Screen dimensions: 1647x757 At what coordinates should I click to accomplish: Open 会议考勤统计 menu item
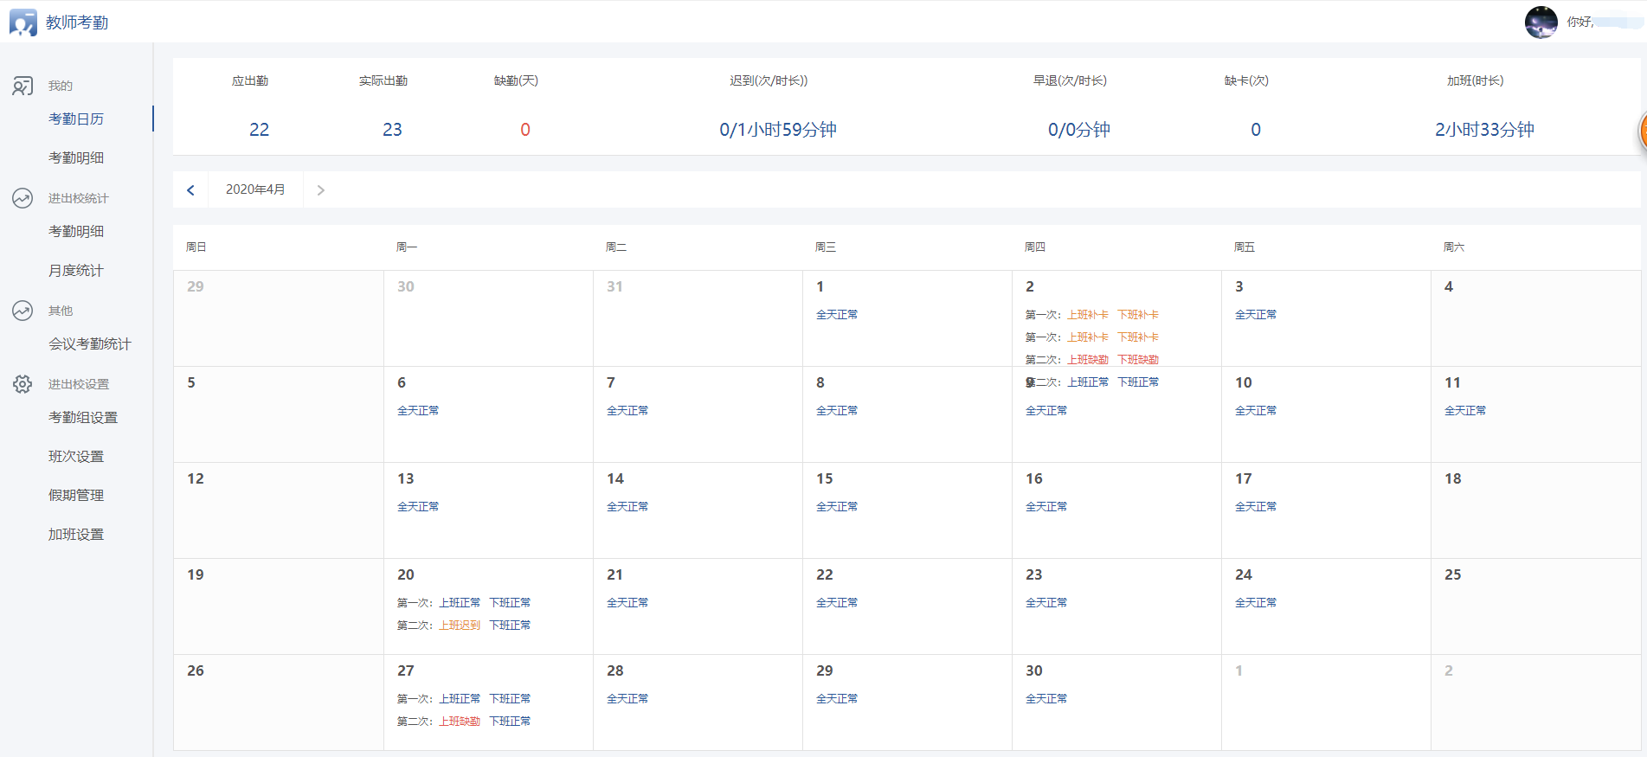[89, 344]
